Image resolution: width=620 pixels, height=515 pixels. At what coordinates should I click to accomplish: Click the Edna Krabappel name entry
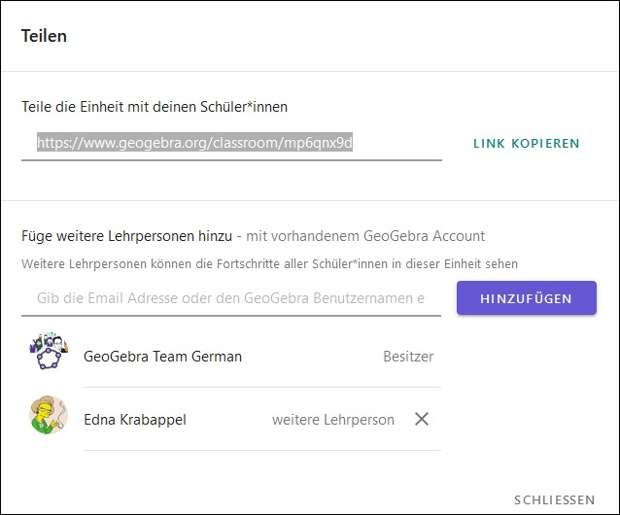point(135,420)
